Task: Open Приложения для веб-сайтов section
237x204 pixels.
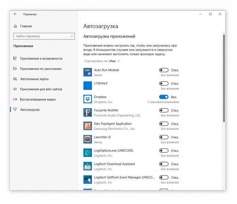Action: pyautogui.click(x=41, y=89)
